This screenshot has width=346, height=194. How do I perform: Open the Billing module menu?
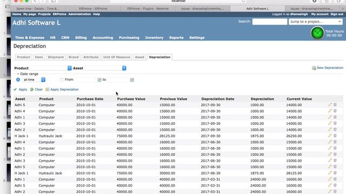tap(81, 38)
